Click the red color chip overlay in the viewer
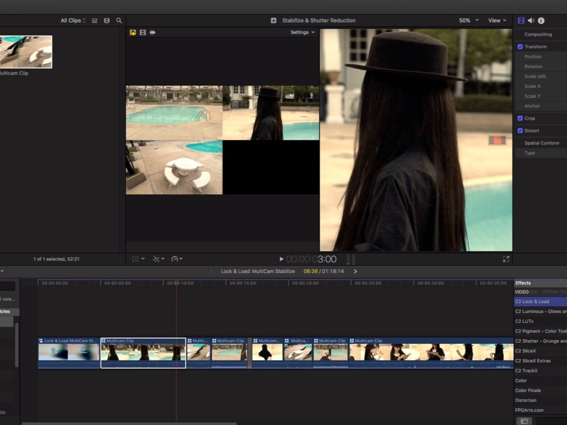Viewport: 567px width, 425px height. pos(497,140)
